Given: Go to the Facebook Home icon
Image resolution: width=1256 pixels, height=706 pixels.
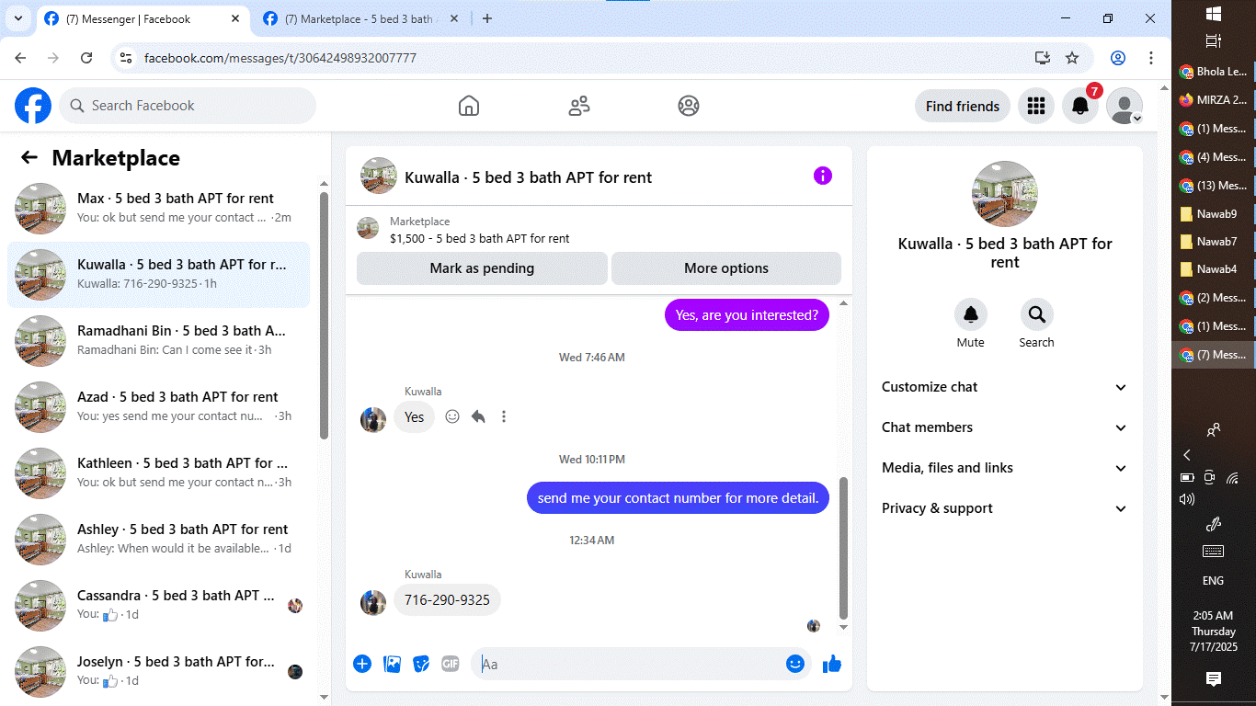Looking at the screenshot, I should pos(469,106).
